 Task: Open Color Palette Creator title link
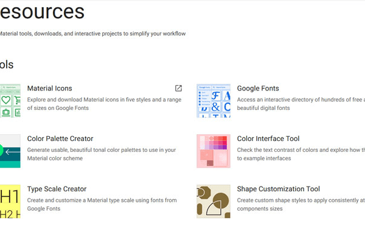[x=60, y=139]
